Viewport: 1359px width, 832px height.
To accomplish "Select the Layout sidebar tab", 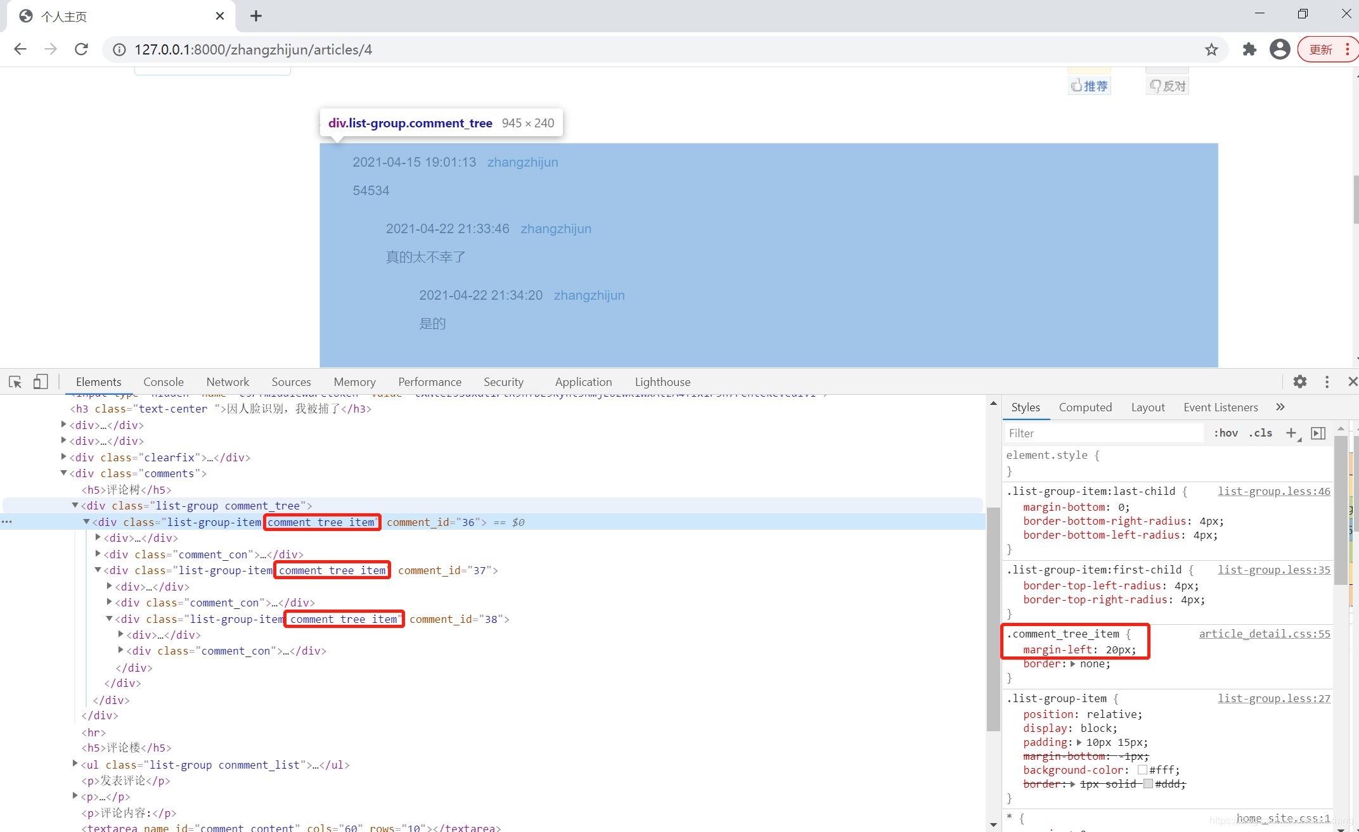I will 1148,407.
